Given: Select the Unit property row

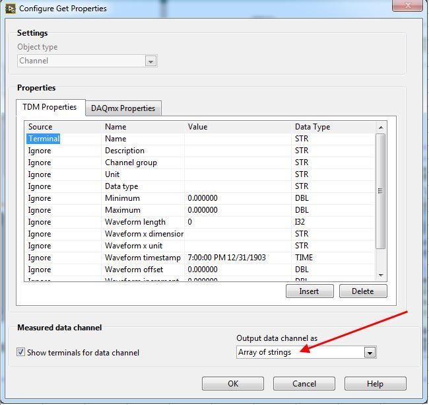Looking at the screenshot, I should [x=200, y=174].
